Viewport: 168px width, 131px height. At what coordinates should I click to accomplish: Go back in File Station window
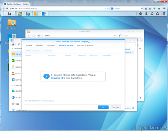(x=29, y=36)
